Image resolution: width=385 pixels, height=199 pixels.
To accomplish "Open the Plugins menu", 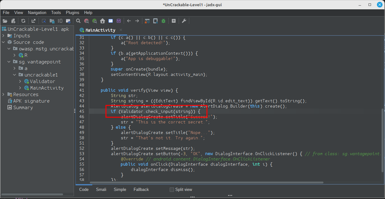I will 72,12.
